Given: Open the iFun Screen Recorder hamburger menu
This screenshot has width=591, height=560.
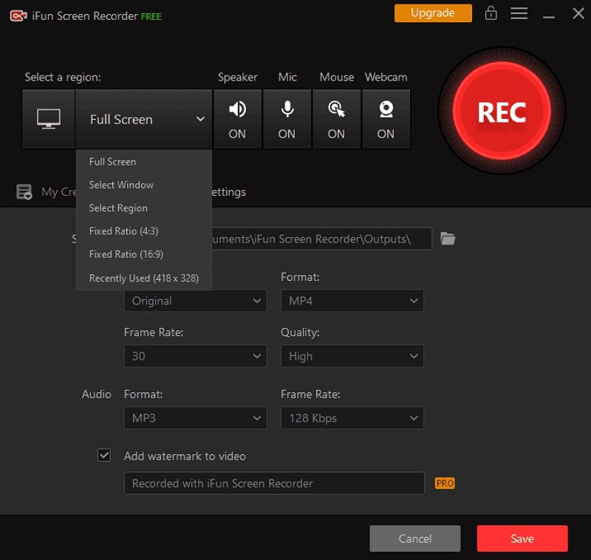Looking at the screenshot, I should (x=519, y=13).
